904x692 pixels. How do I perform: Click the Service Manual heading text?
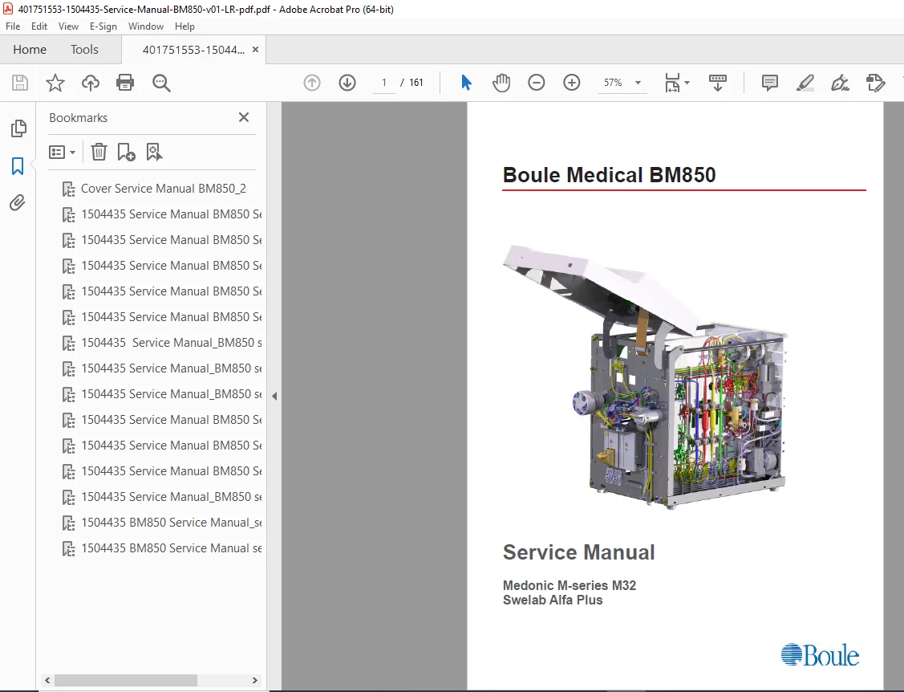point(579,552)
